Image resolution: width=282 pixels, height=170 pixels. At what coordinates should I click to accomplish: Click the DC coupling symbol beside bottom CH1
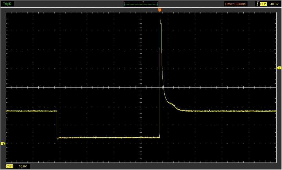pyautogui.click(x=15, y=167)
